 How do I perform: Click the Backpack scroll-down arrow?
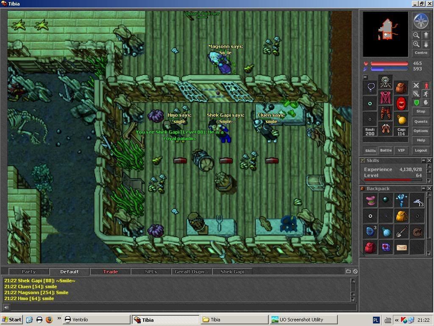click(429, 253)
